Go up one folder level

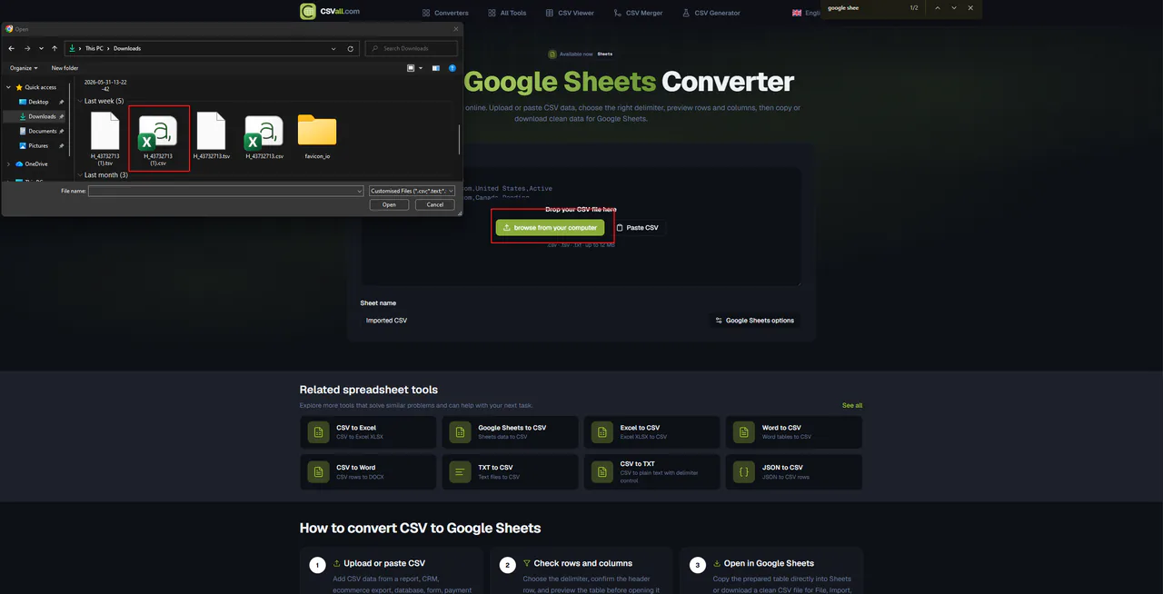[55, 48]
